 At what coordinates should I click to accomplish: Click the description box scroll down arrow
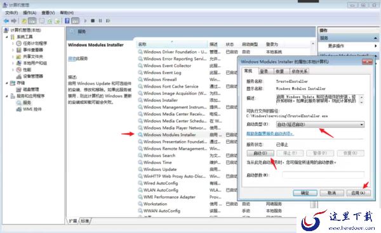coord(361,103)
